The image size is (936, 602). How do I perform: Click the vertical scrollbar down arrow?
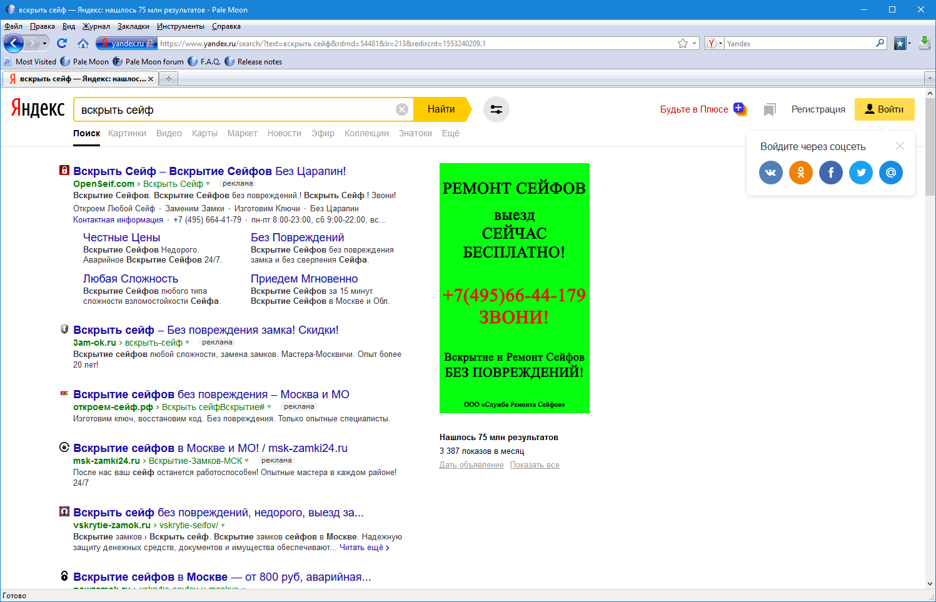[x=930, y=584]
